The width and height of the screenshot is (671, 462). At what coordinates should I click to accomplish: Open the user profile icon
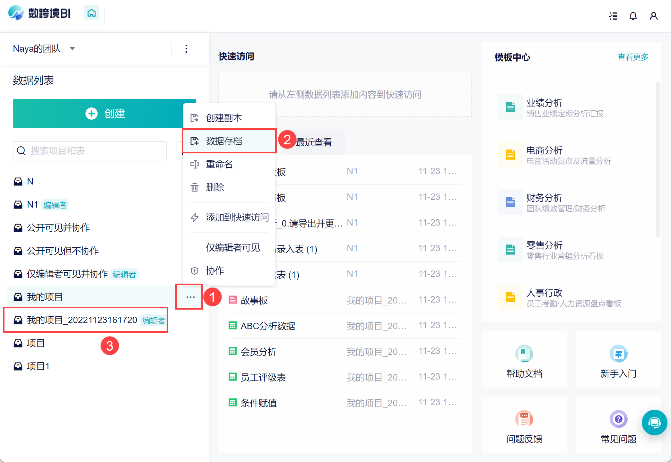(x=653, y=16)
